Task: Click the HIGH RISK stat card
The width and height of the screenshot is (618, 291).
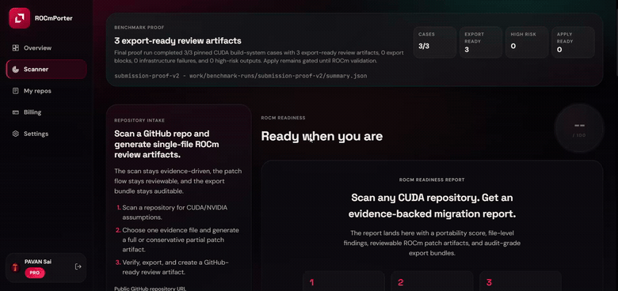Action: click(x=527, y=43)
